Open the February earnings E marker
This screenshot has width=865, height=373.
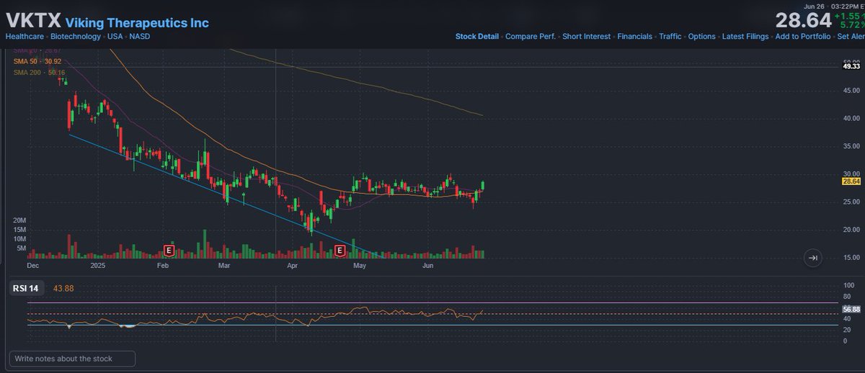[169, 251]
